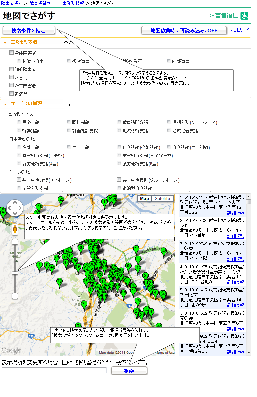Image resolution: width=257 pixels, height=397 pixels.
Task: Select map marker number 86
Action: 117,287
